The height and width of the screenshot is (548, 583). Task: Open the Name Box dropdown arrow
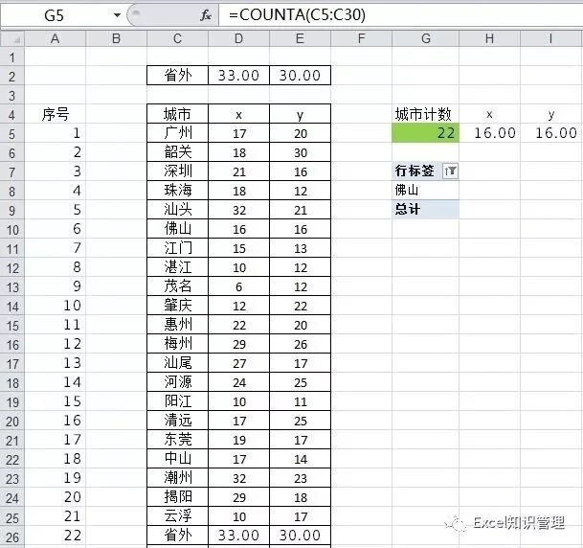coord(117,15)
